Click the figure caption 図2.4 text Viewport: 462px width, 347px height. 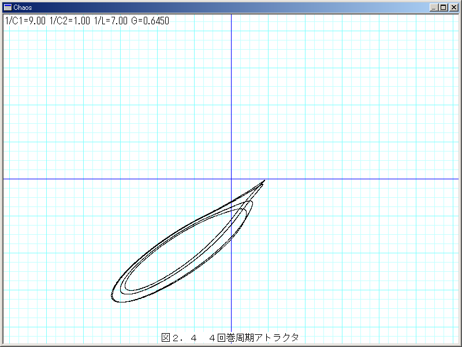(x=179, y=338)
